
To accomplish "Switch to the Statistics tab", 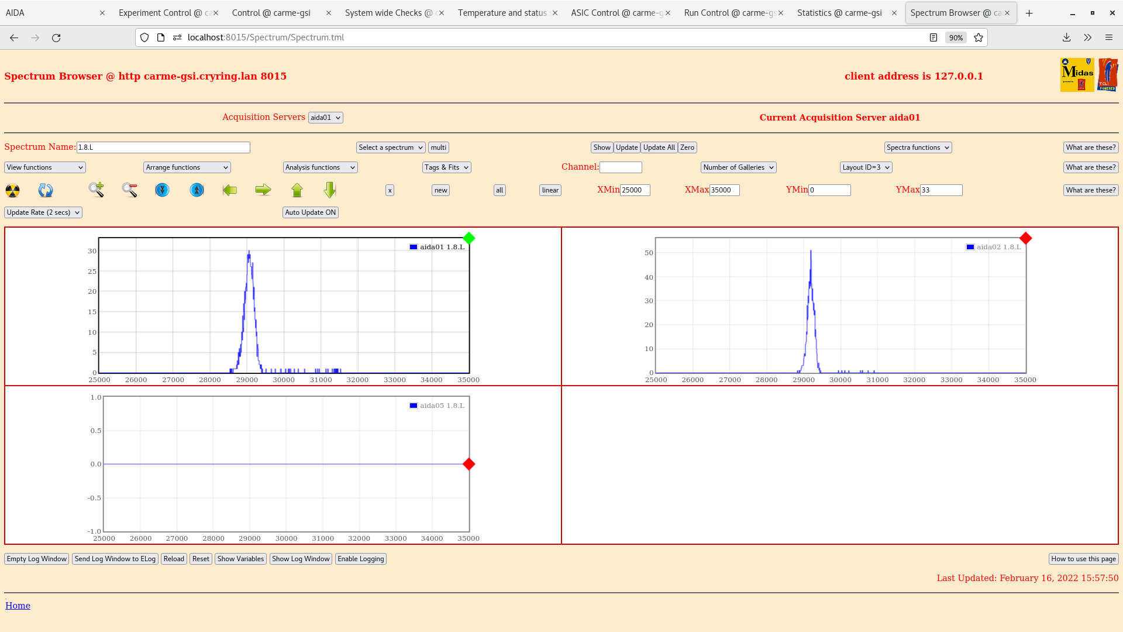I will tap(839, 13).
